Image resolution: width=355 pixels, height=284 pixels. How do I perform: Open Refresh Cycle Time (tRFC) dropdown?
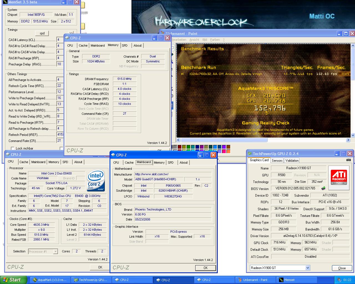(60, 86)
